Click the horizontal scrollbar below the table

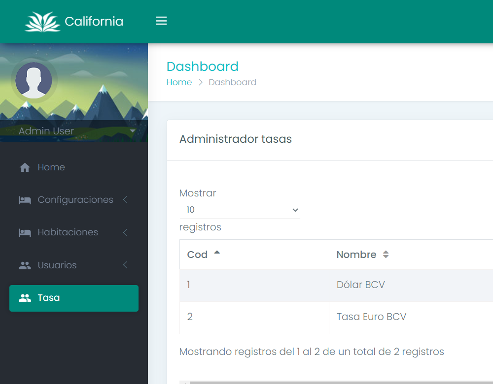coord(341,383)
